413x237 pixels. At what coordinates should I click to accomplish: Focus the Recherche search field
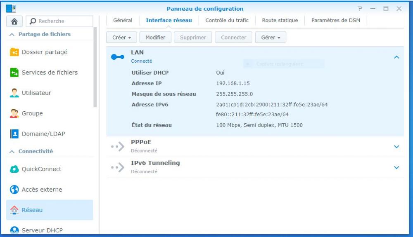pyautogui.click(x=59, y=21)
